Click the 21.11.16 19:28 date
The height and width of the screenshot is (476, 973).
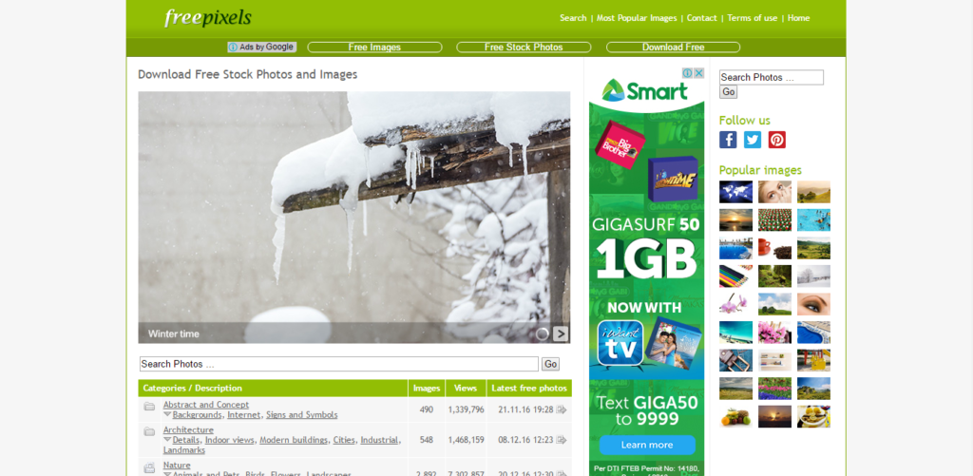pos(525,409)
